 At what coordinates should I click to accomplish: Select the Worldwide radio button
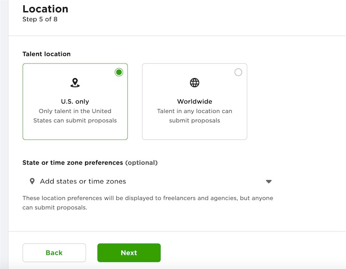click(x=238, y=72)
